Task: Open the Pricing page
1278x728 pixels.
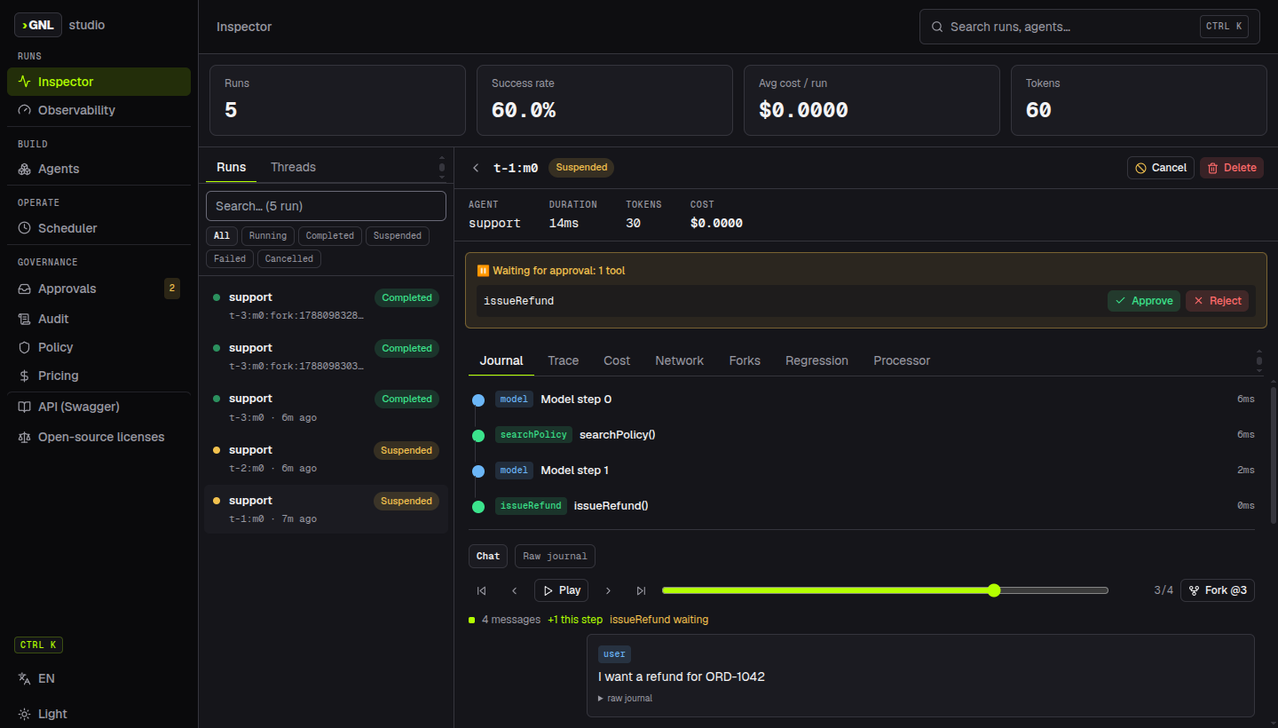Action: pos(99,376)
